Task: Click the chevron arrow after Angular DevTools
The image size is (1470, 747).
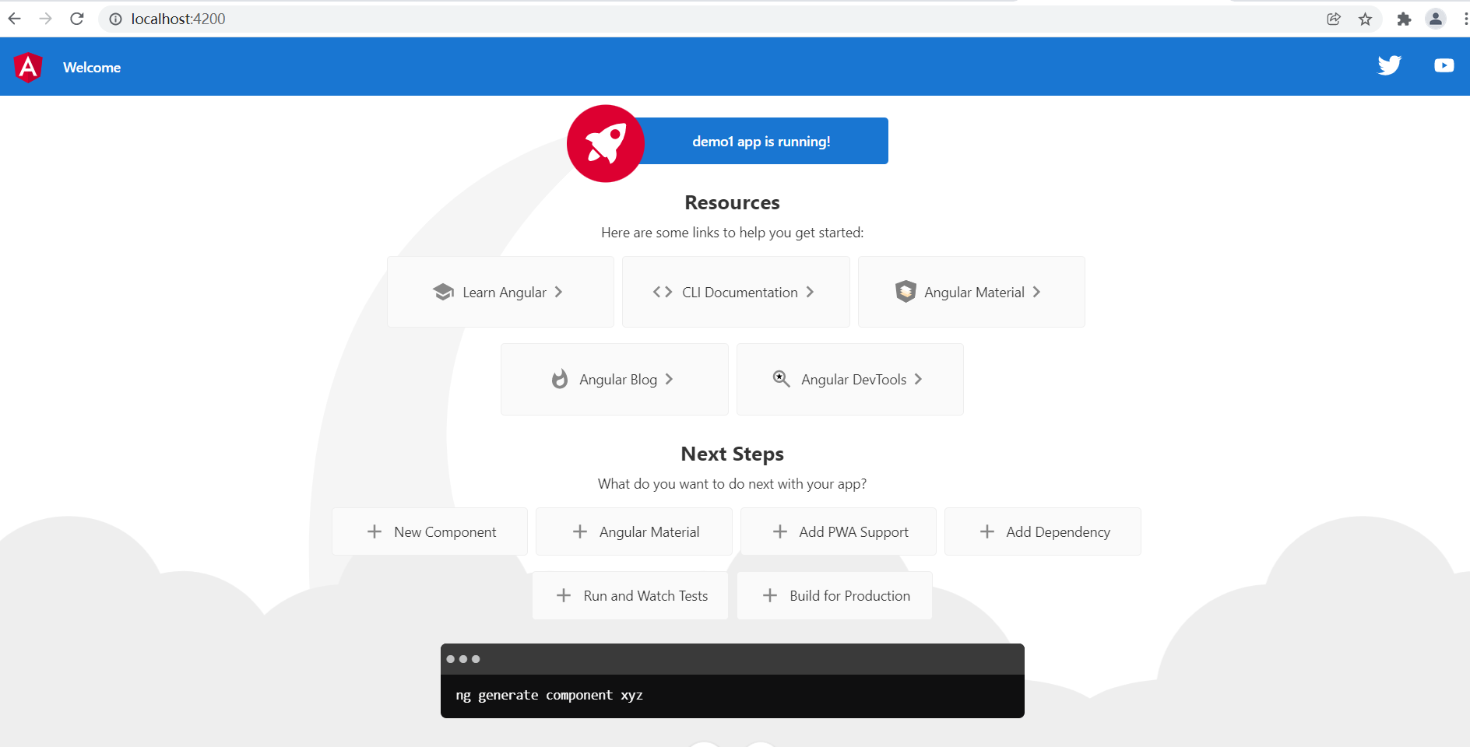Action: coord(918,379)
